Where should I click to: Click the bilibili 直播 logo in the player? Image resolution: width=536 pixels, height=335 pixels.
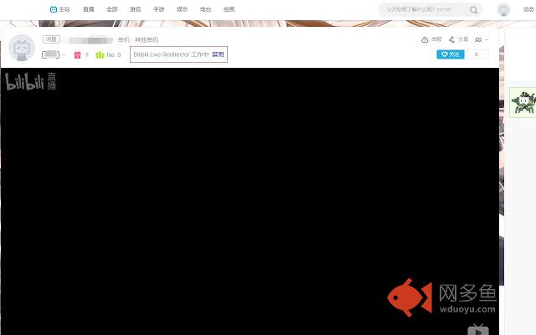tap(30, 81)
